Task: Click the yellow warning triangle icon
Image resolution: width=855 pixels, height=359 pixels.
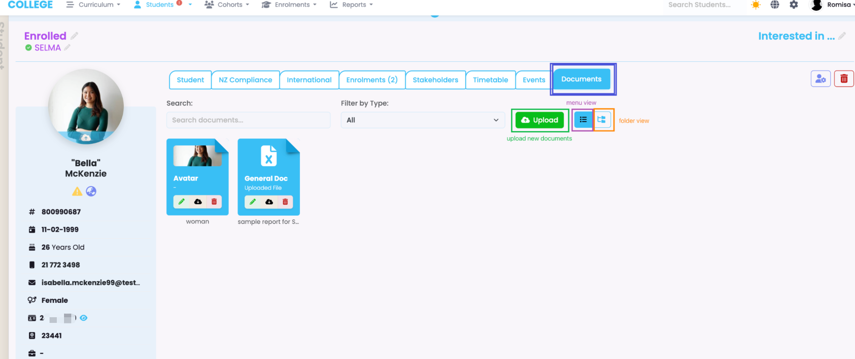Action: point(77,191)
